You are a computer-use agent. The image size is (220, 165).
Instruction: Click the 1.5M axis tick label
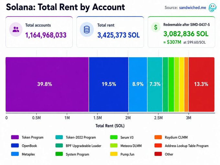97,118
